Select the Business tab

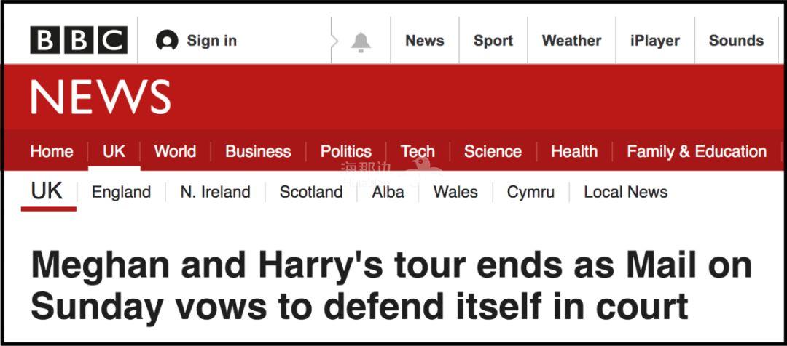coord(258,151)
